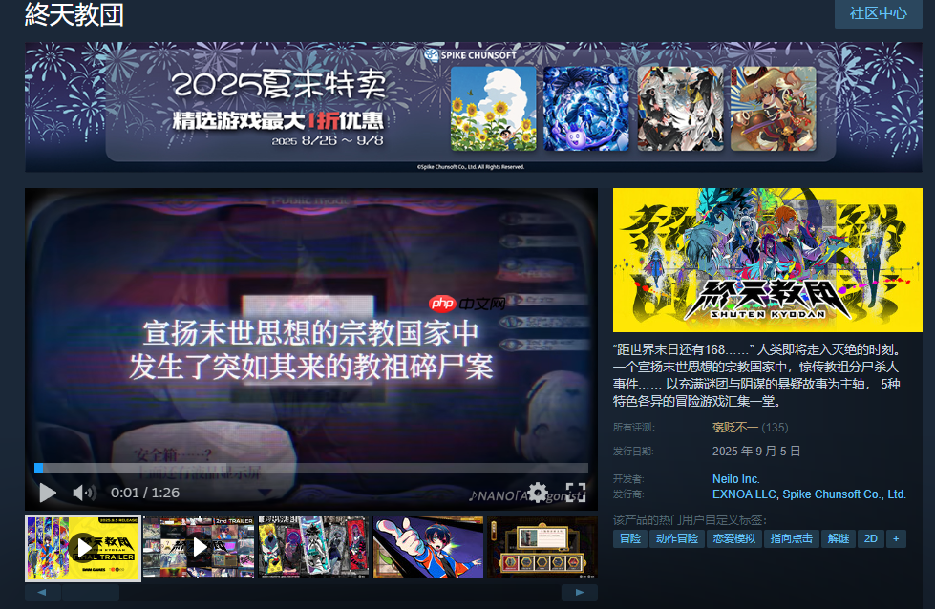Play the game trailer video
This screenshot has width=935, height=609.
pyautogui.click(x=46, y=493)
